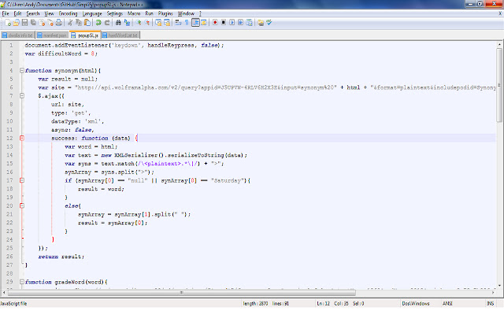Image resolution: width=504 pixels, height=315 pixels.
Task: Open the Settings menu
Action: (x=115, y=13)
